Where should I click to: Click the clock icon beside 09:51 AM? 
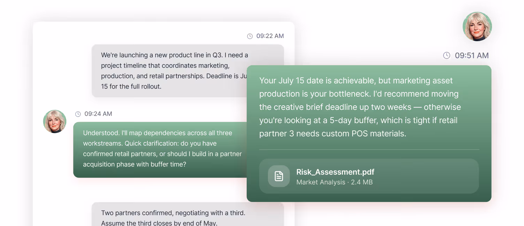447,55
